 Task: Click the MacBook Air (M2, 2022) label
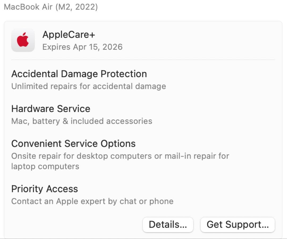tap(51, 7)
